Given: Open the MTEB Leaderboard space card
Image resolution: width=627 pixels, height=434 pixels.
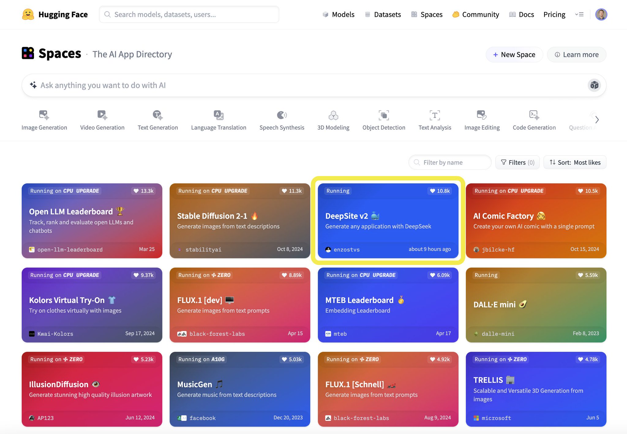Looking at the screenshot, I should 388,305.
